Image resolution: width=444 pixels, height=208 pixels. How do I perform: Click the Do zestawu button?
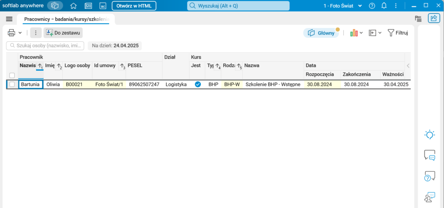point(63,33)
